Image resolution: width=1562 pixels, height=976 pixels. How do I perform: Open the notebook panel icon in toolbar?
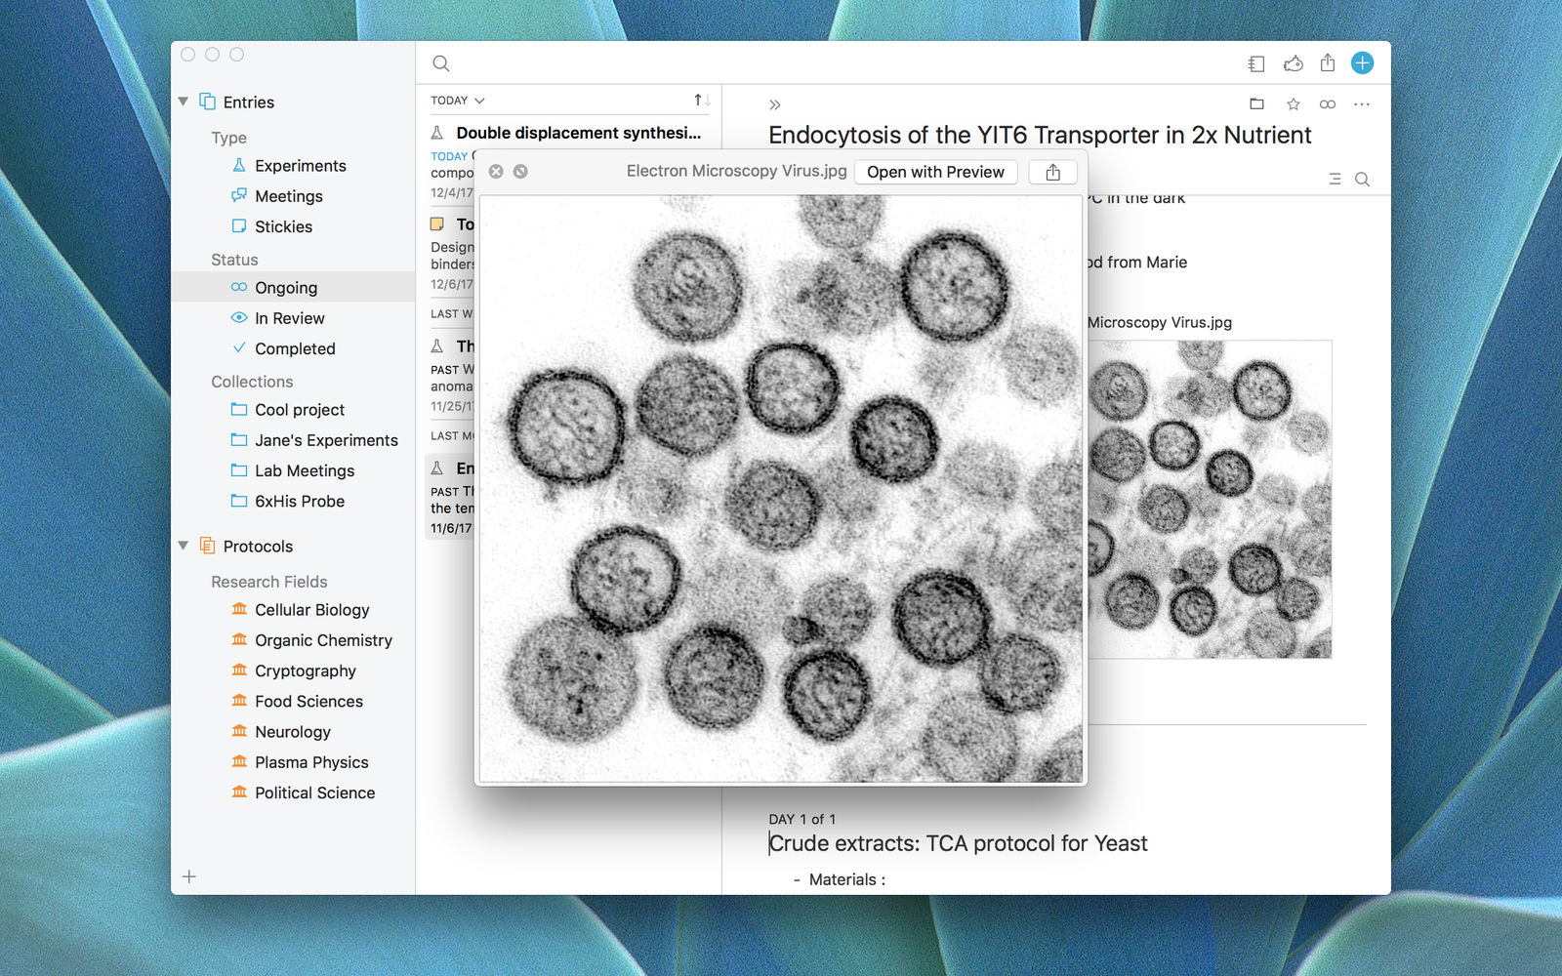click(1256, 63)
